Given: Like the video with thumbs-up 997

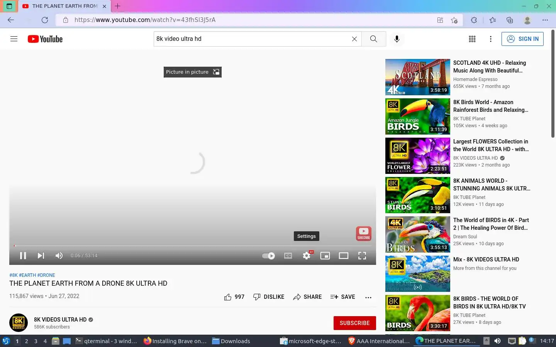Looking at the screenshot, I should click(x=234, y=297).
